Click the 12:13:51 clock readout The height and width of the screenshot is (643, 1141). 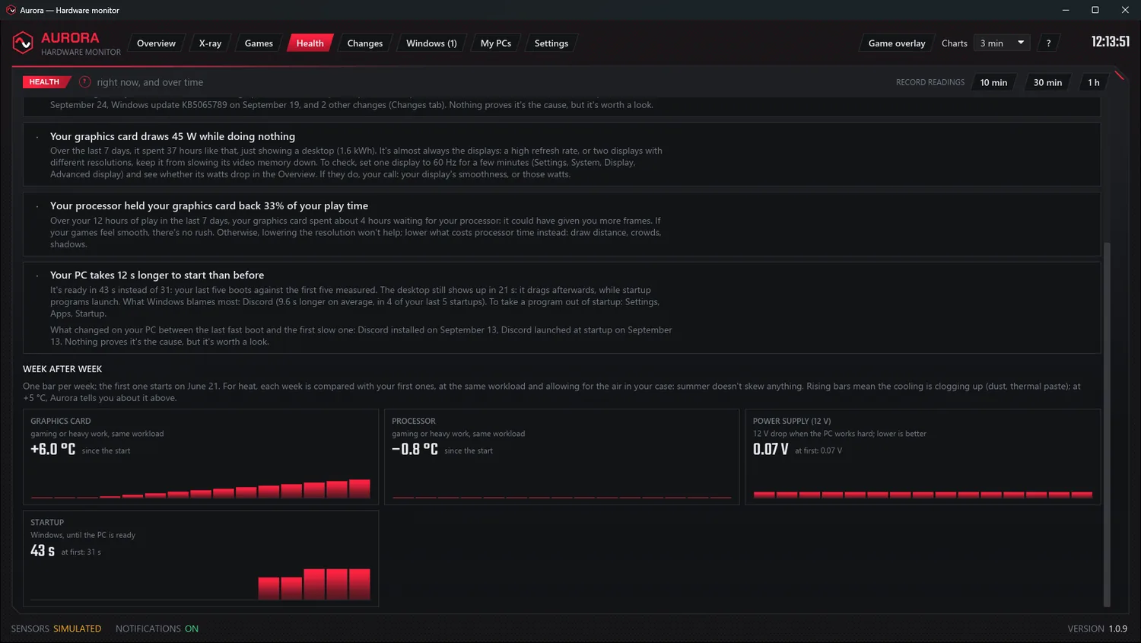1111,42
